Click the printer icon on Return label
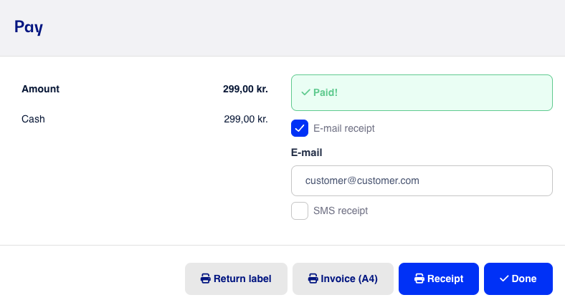This screenshot has width=565, height=305. [x=205, y=279]
